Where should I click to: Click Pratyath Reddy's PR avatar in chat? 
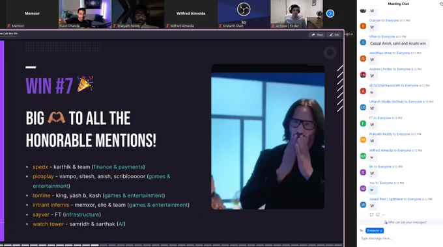363,140
